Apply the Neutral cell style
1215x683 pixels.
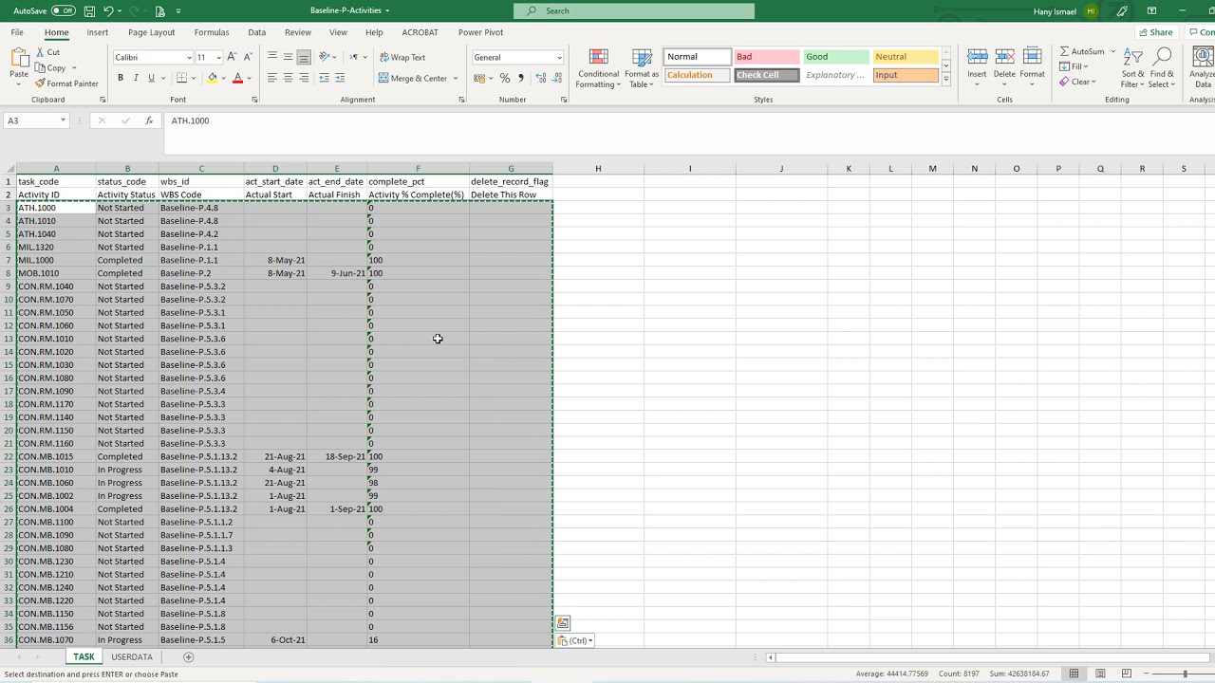coord(906,57)
